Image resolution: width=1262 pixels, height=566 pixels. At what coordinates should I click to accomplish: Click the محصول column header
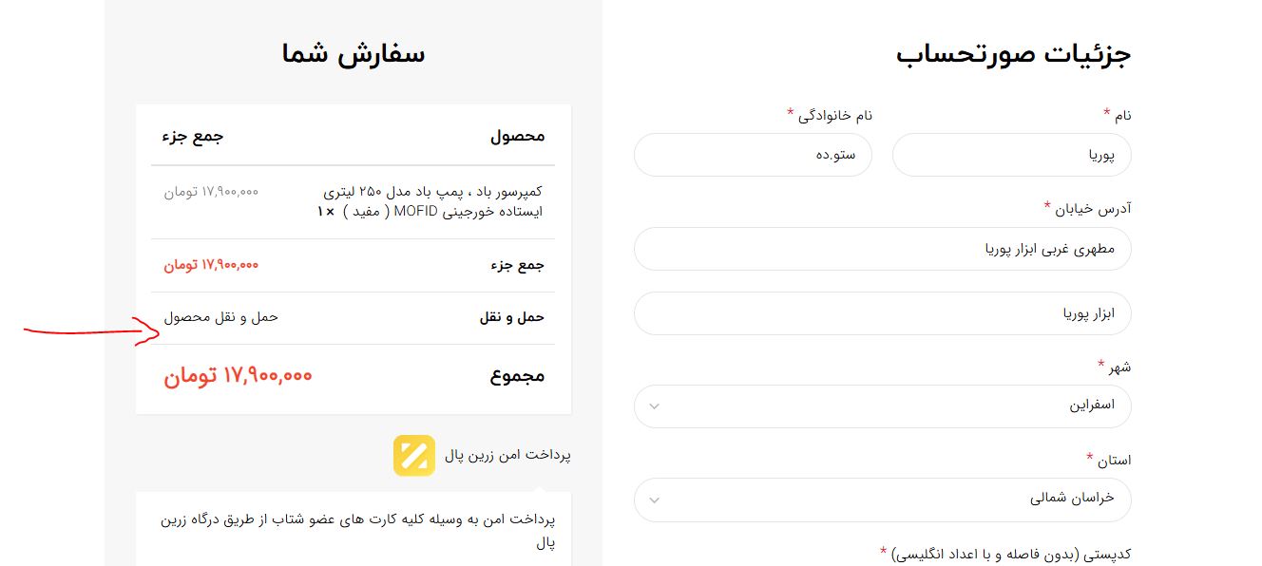517,136
